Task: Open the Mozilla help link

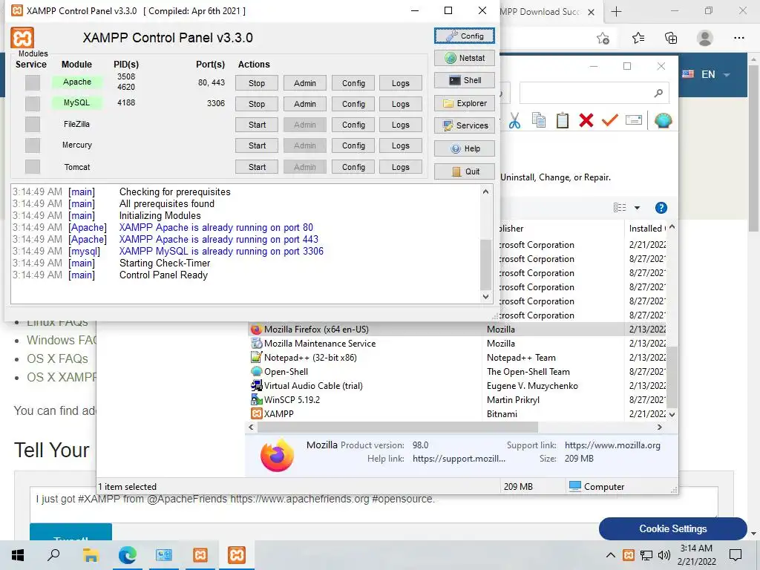Action: 459,459
